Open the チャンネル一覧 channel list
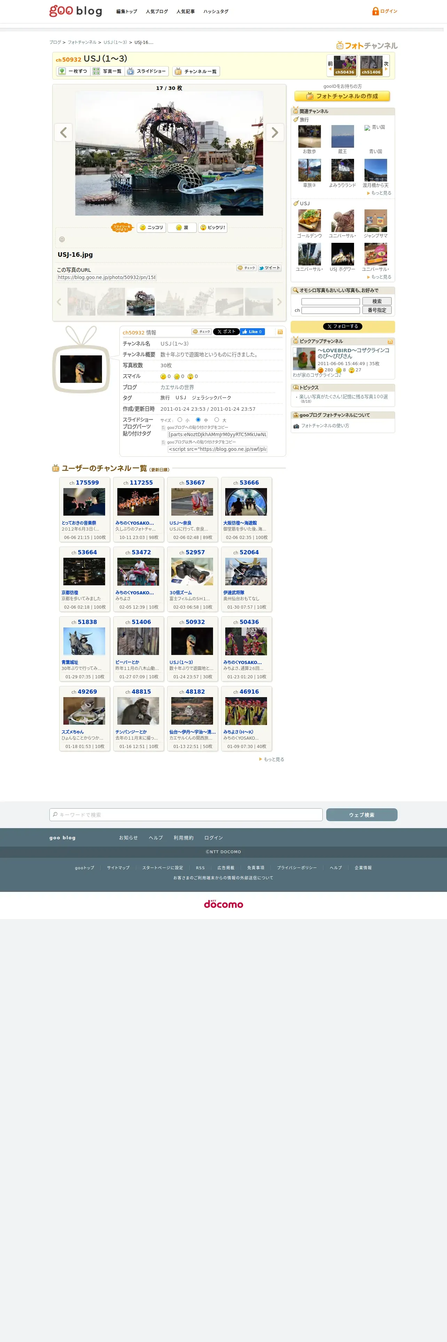This screenshot has width=447, height=1342. coord(196,71)
